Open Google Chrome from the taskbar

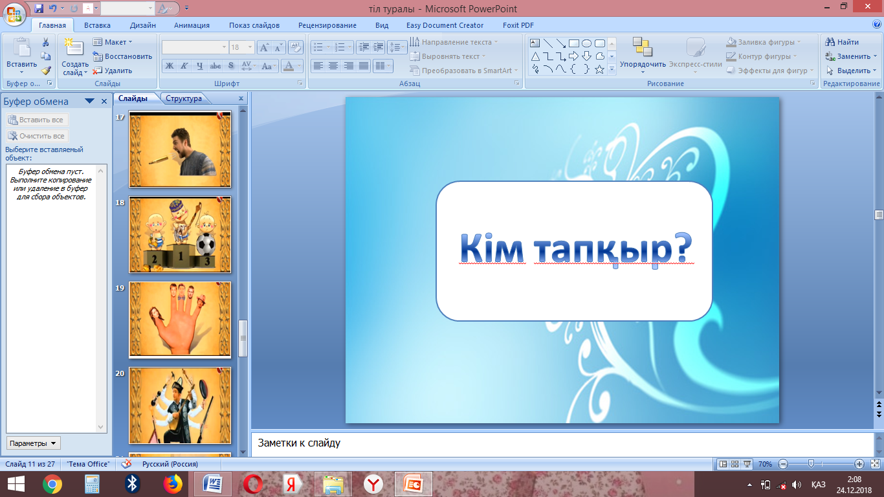pos(52,483)
